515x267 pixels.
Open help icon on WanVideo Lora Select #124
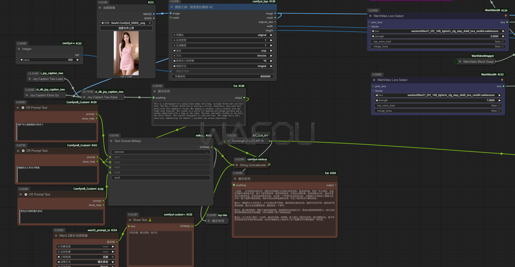click(x=506, y=16)
